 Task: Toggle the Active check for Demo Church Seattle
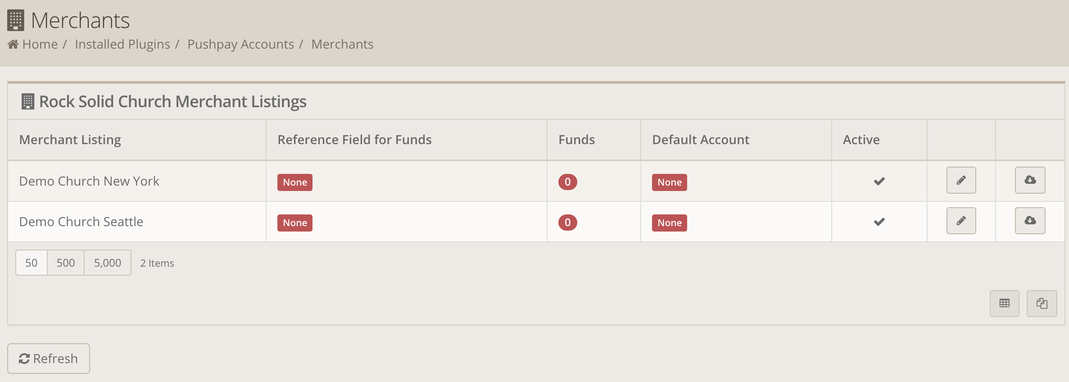point(879,221)
